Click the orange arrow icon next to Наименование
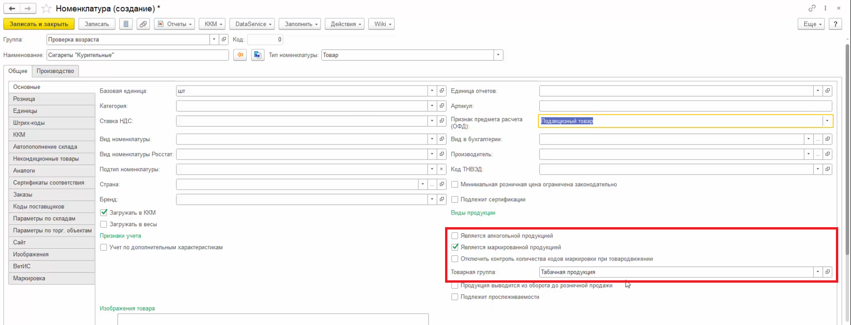The width and height of the screenshot is (851, 325). click(240, 55)
